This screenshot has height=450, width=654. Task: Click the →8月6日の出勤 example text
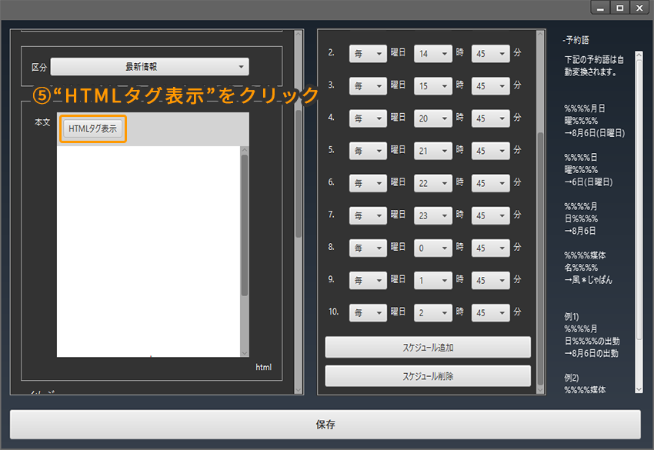click(x=591, y=353)
